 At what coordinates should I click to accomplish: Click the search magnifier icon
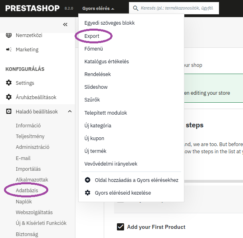136,8
